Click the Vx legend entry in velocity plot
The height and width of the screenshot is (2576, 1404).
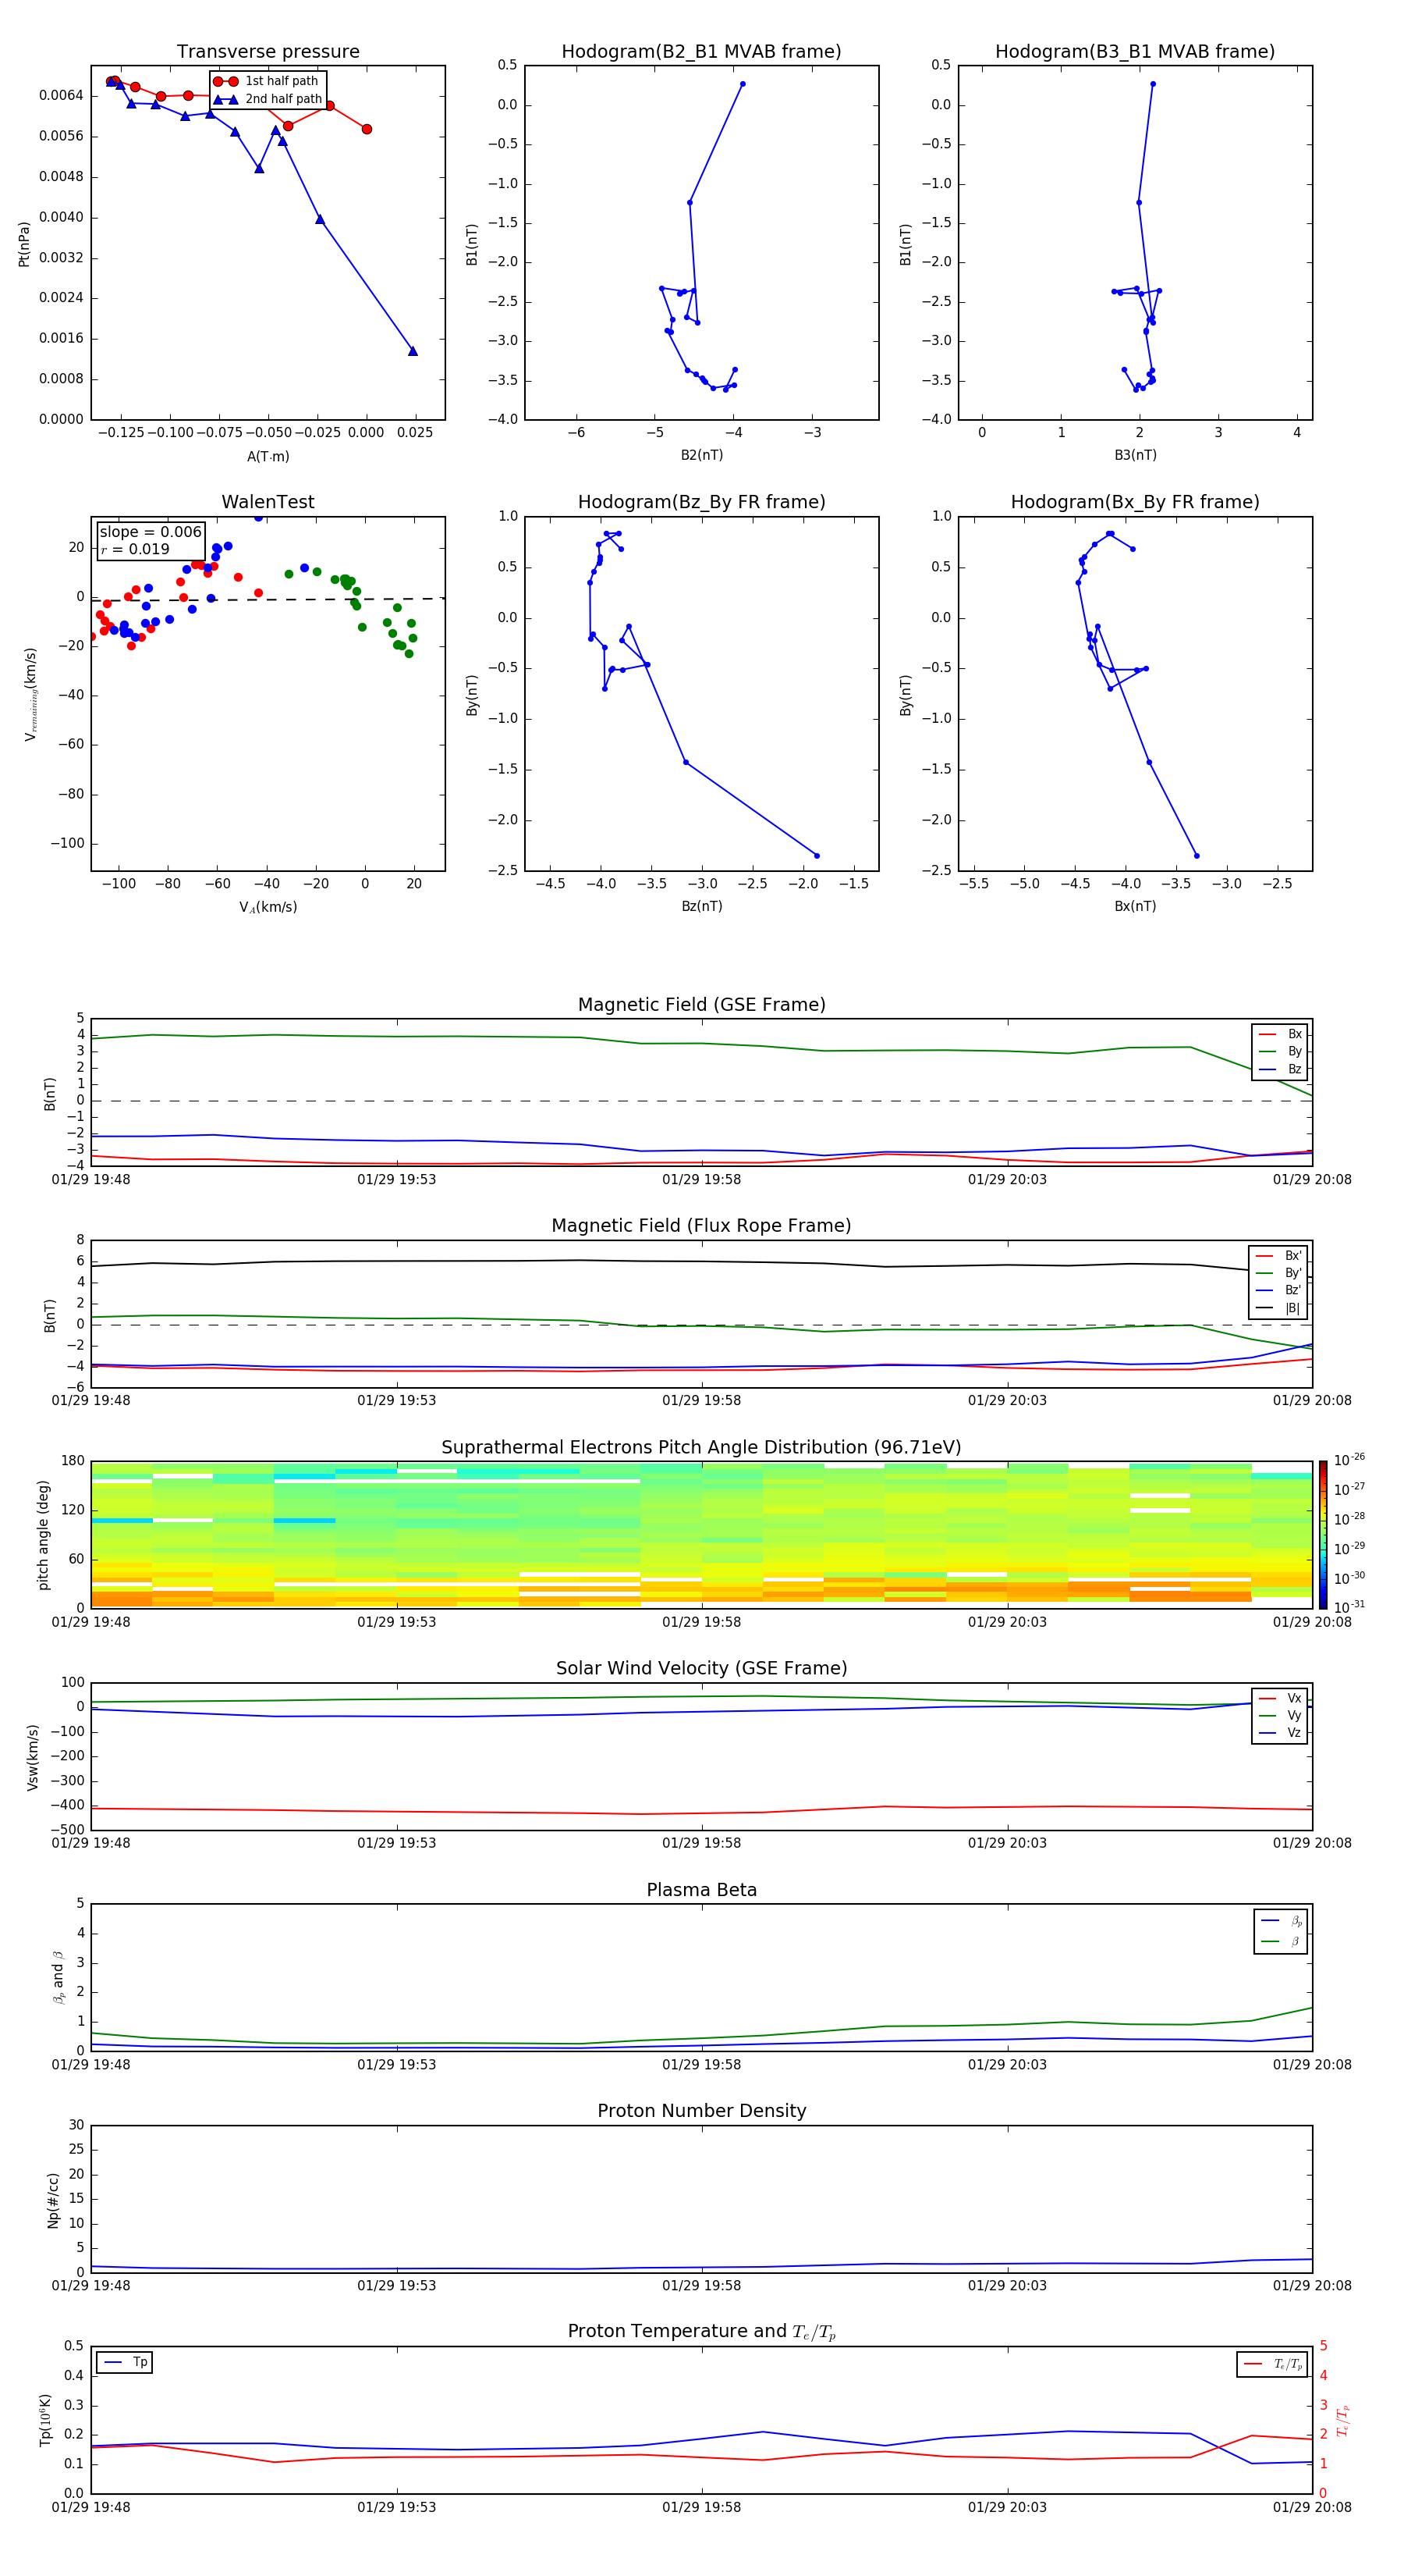point(1280,1699)
